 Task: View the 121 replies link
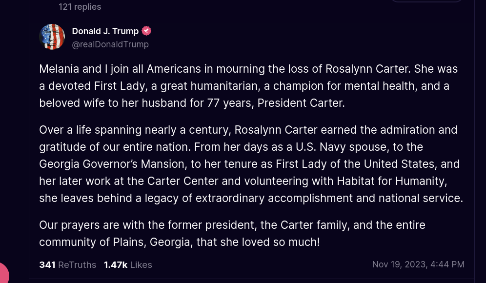80,7
